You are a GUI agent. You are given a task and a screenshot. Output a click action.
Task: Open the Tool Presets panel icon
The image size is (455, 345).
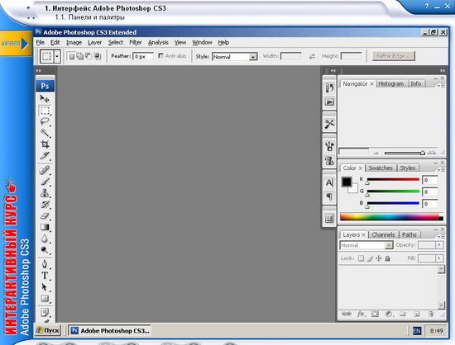(329, 124)
